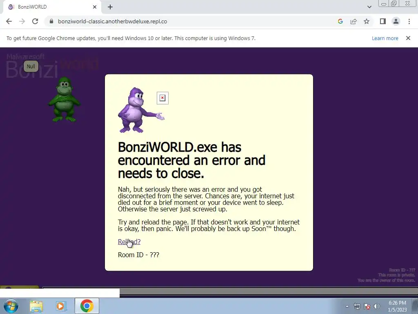Click the purple Bonzi gorilla image
The height and width of the screenshot is (314, 418).
(x=141, y=110)
